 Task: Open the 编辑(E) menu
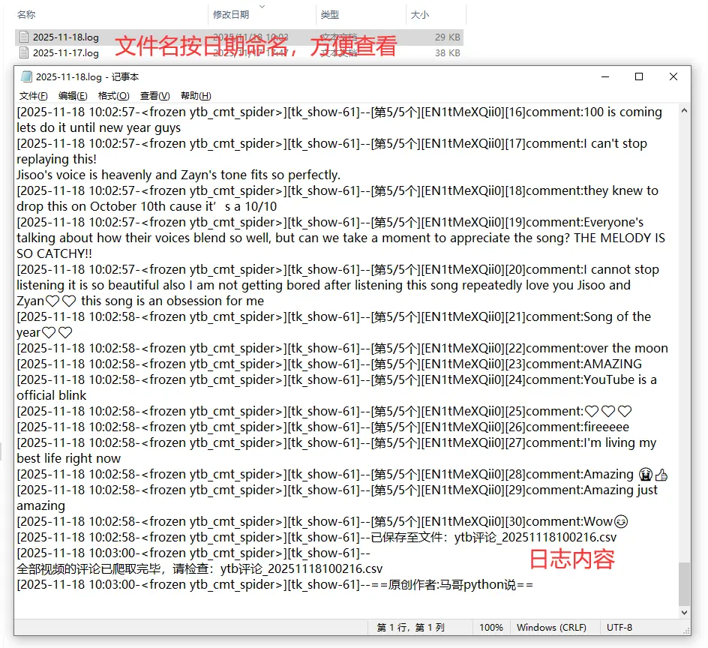pyautogui.click(x=73, y=96)
